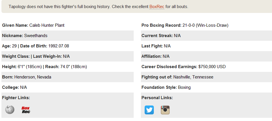The height and width of the screenshot is (121, 272).
Task: Click the Last Fight row
Action: (206, 46)
